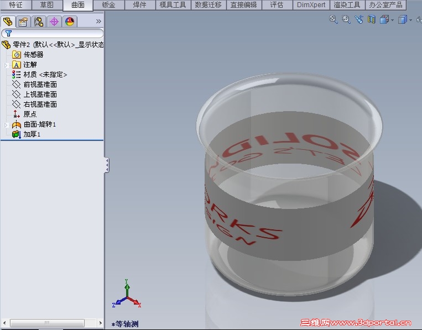Open the DimXpertManager crosshair tab icon
422x330 pixels.
coord(54,22)
